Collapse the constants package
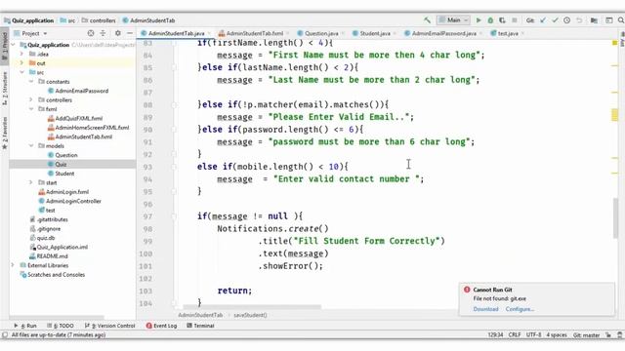This screenshot has width=625, height=351. coord(31,81)
